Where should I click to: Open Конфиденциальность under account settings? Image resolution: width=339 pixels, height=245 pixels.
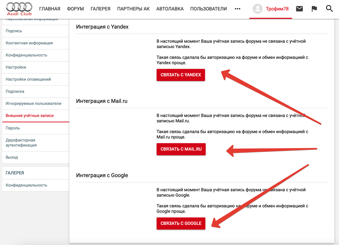[x=36, y=55]
